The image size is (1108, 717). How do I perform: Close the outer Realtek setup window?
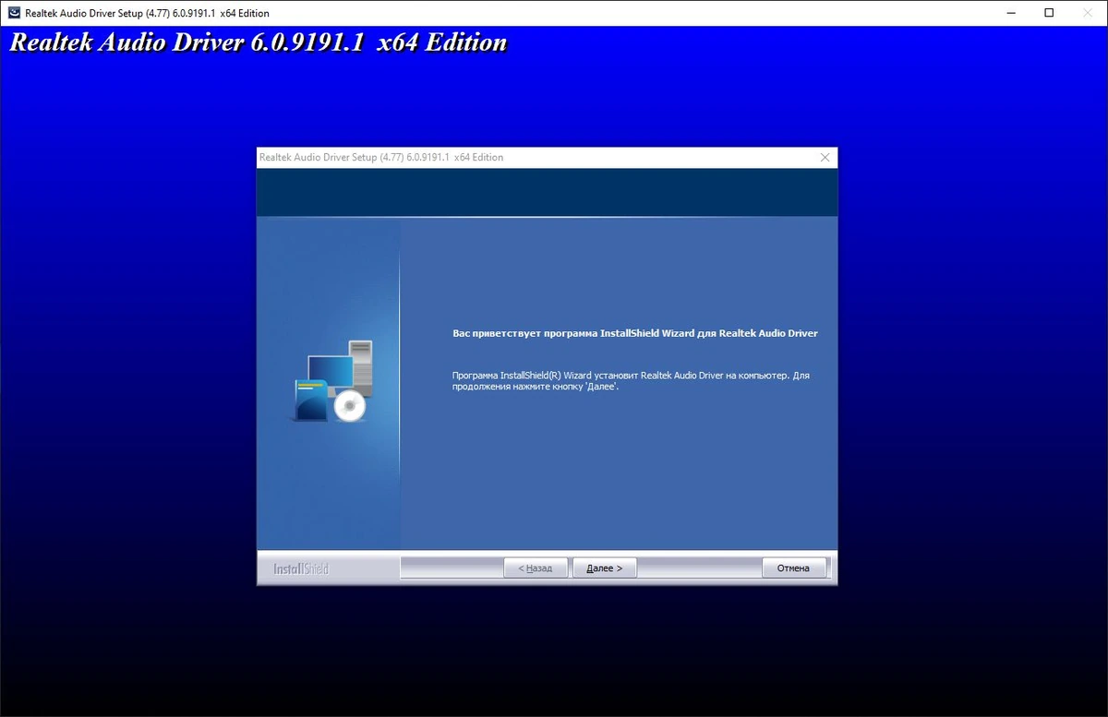pos(1090,13)
